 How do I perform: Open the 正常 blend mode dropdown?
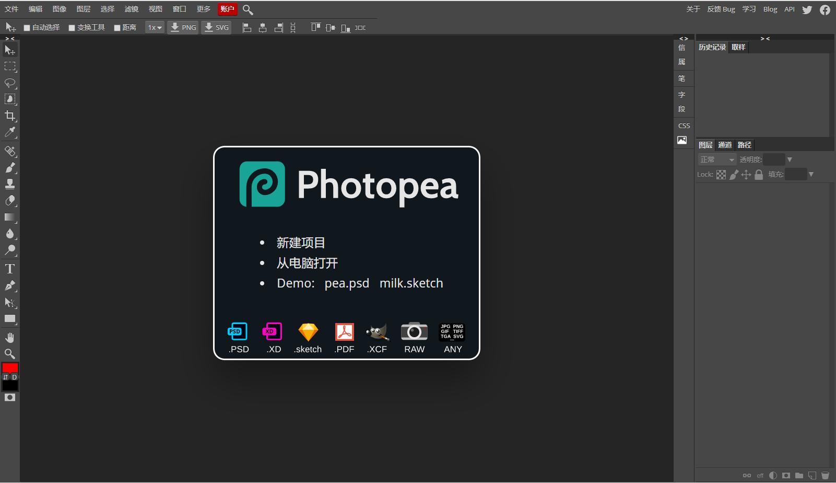(716, 159)
